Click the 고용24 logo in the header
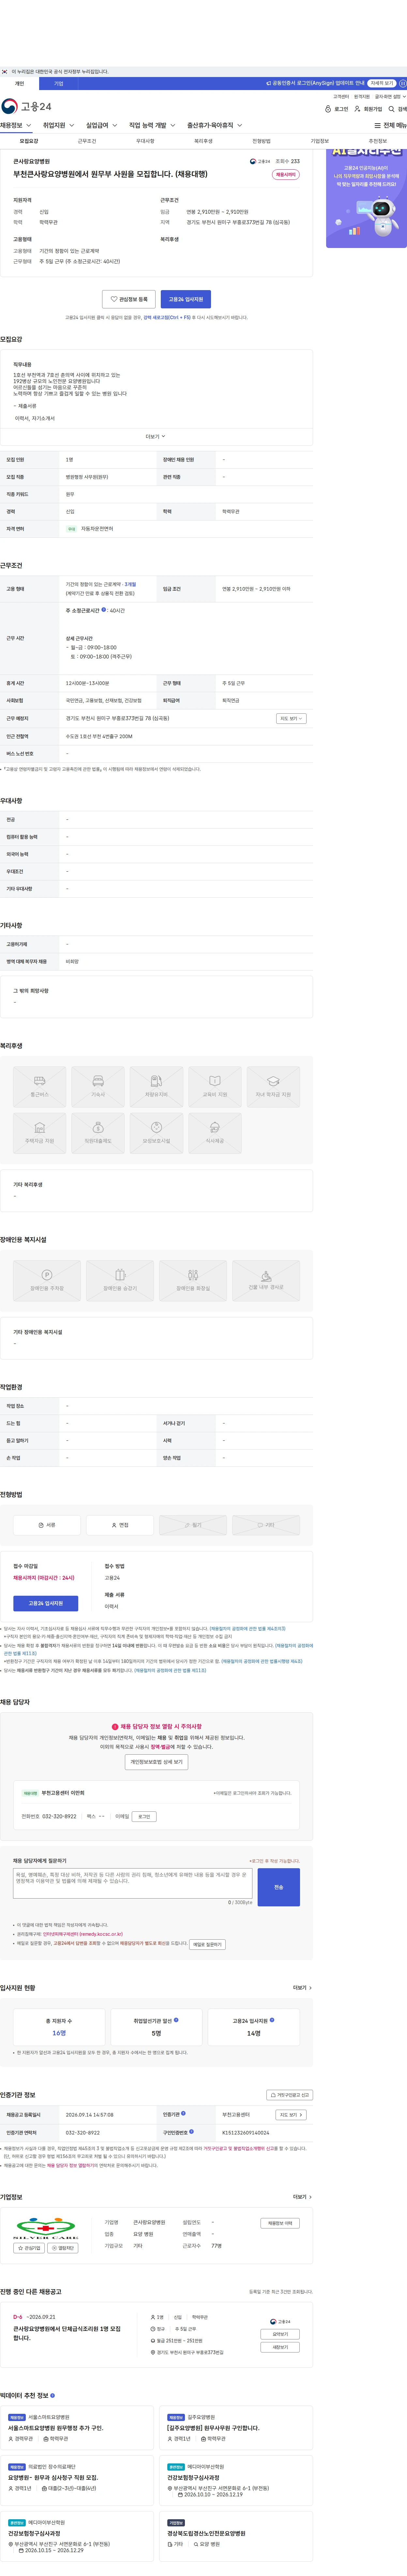This screenshot has width=407, height=2576. [x=26, y=106]
